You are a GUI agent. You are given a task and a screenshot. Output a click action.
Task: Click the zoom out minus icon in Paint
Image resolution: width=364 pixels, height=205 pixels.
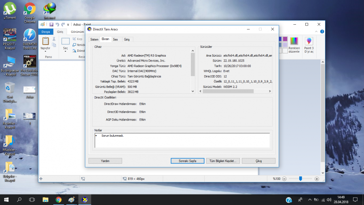tap(284, 179)
